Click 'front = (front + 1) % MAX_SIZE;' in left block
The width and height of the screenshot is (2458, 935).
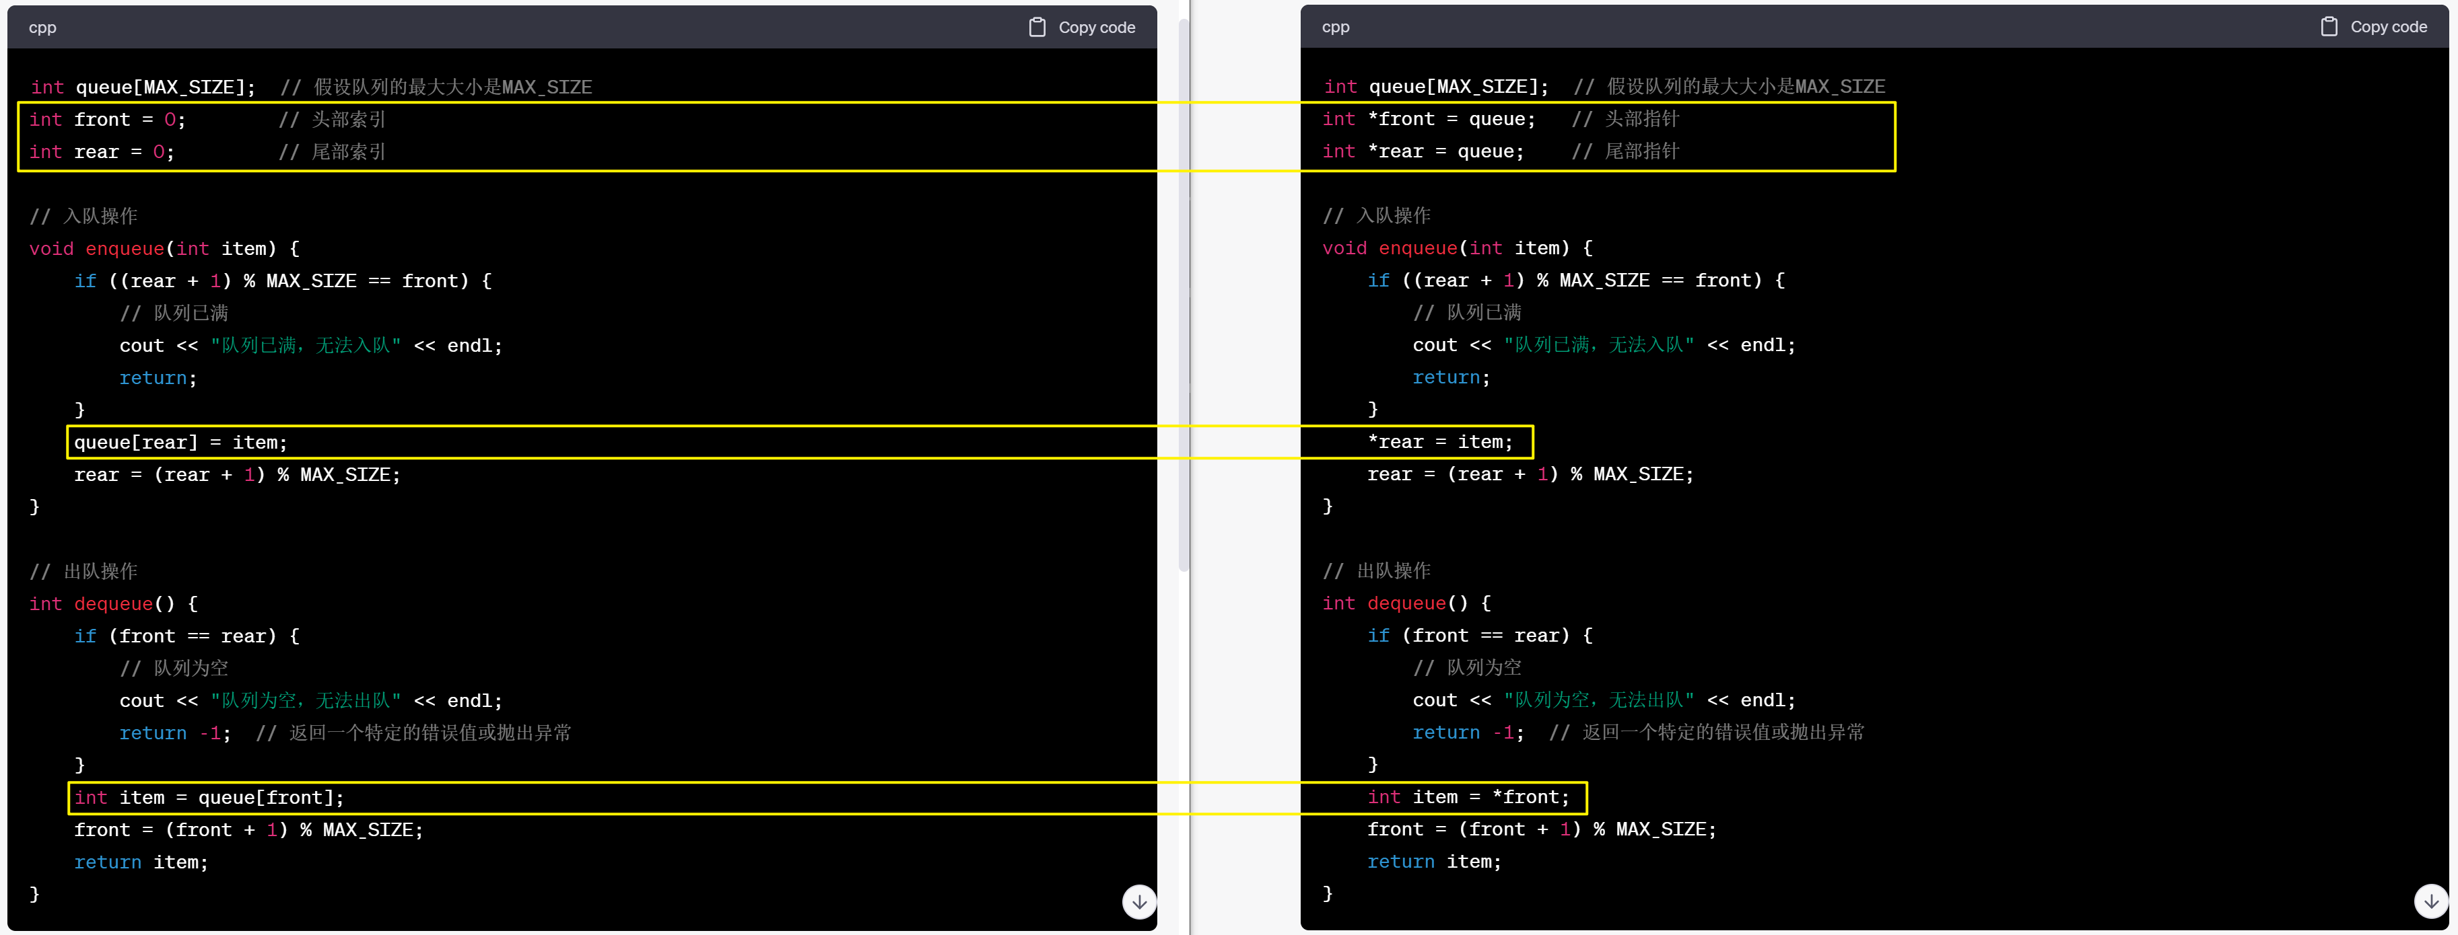249,829
